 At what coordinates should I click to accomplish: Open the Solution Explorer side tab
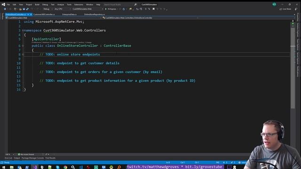[x=298, y=30]
